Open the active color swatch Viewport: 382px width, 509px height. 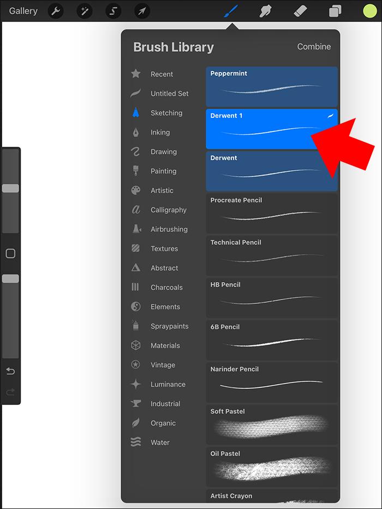[x=370, y=11]
